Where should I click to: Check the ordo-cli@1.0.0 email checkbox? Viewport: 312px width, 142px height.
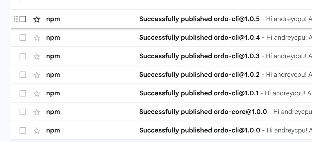point(23,130)
